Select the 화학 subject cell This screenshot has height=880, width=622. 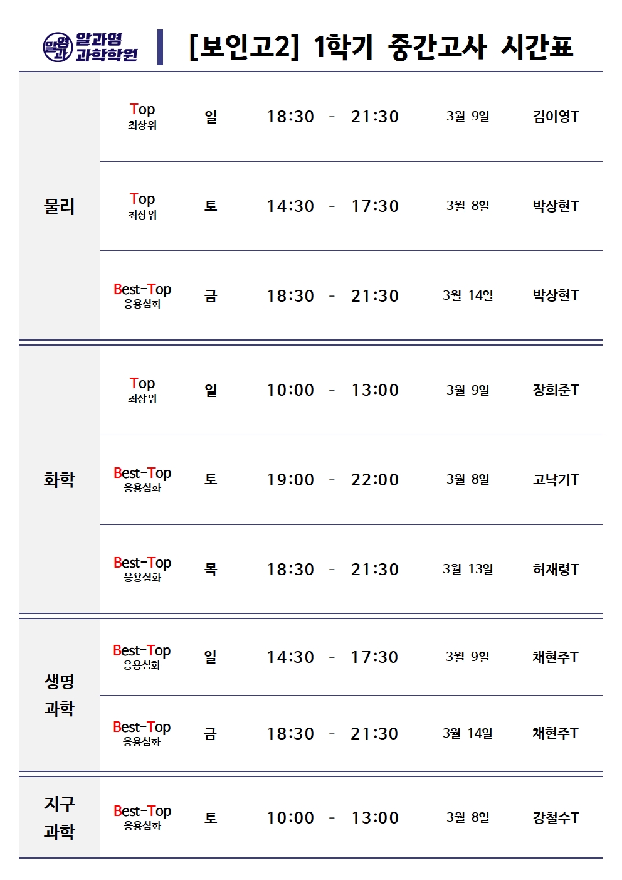tap(60, 480)
